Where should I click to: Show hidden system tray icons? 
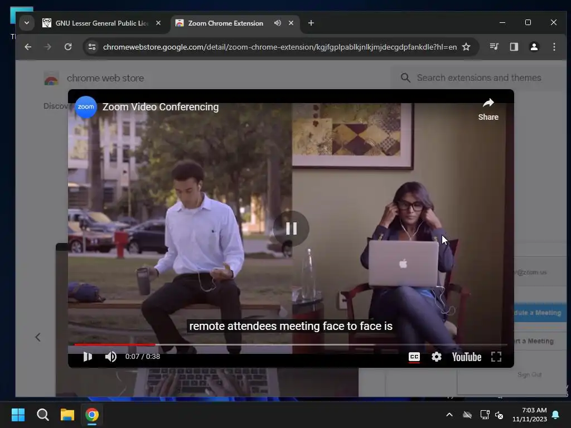click(449, 415)
